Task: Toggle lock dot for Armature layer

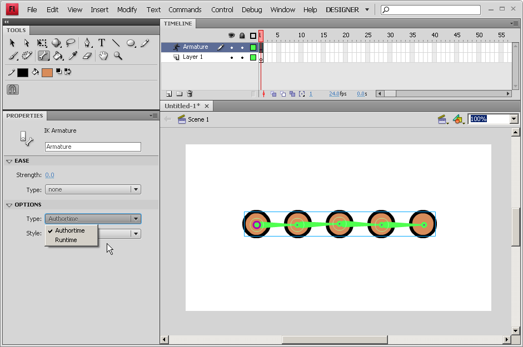Action: click(242, 47)
